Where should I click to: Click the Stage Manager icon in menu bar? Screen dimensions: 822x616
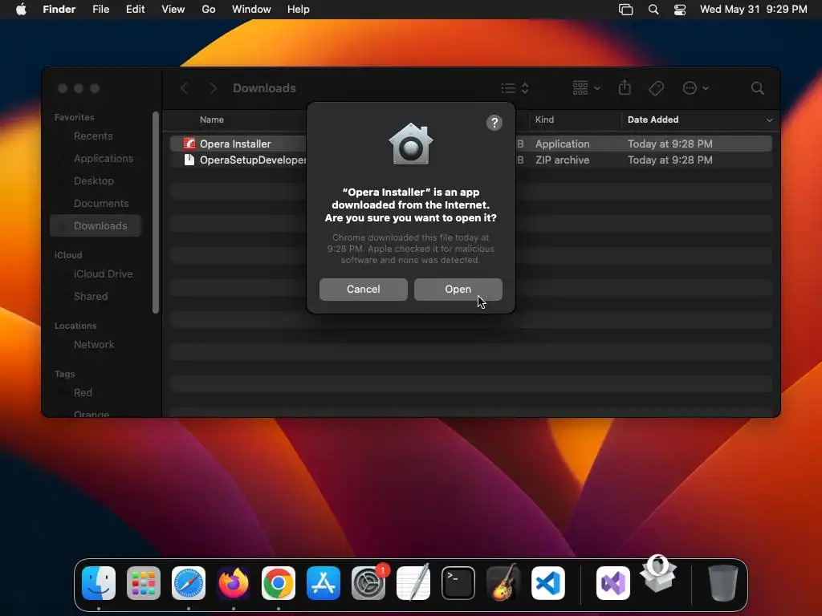tap(626, 10)
